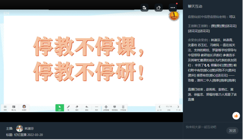Click the round school logo on slide
The image size is (243, 140).
point(174,15)
